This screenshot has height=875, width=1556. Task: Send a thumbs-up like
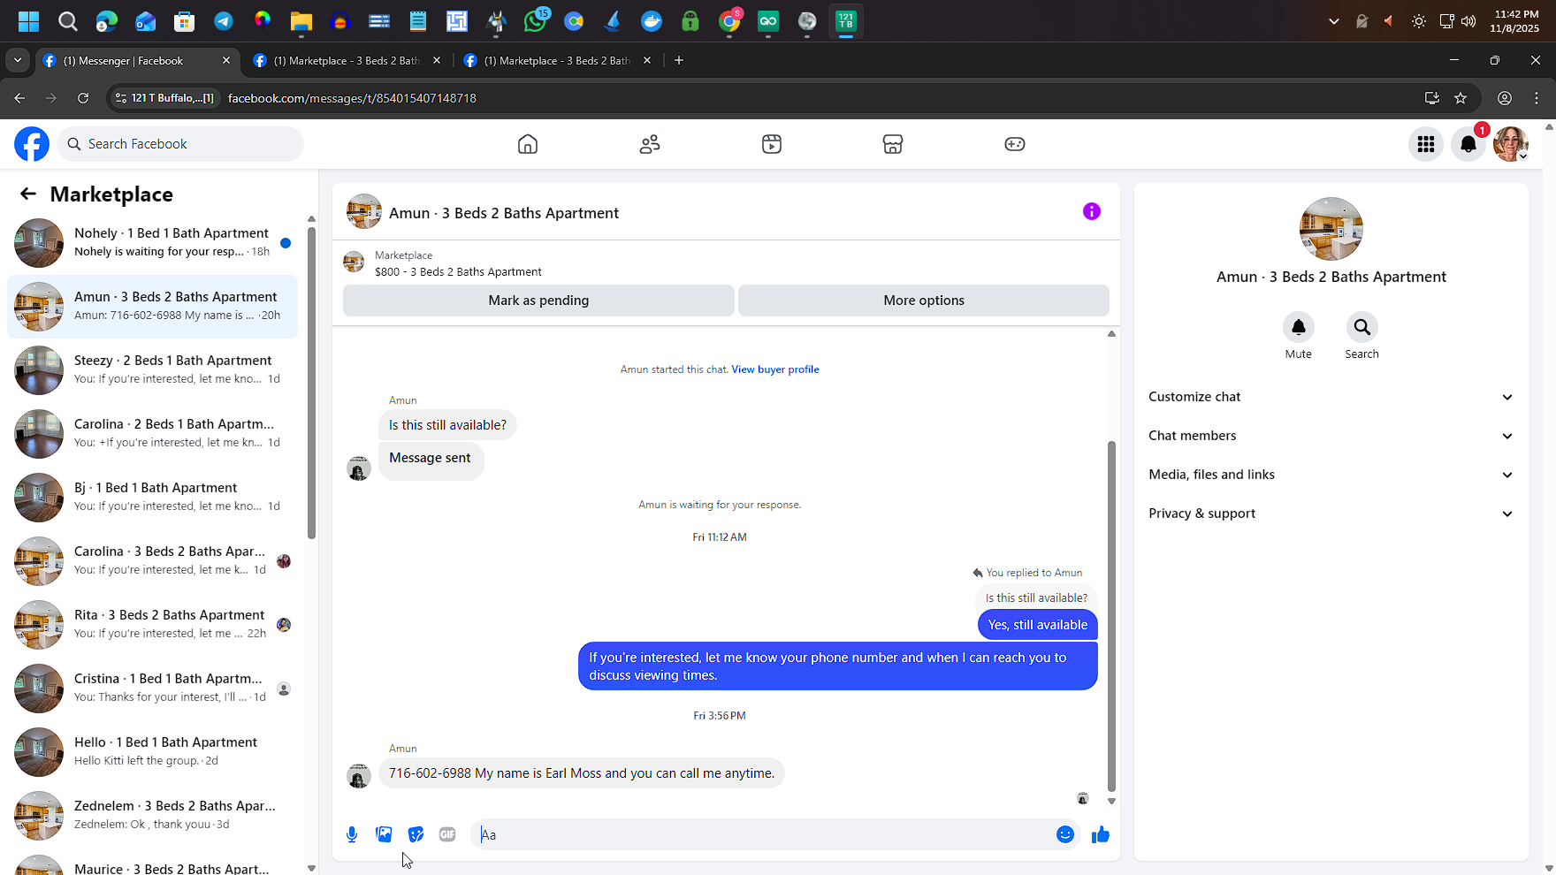pyautogui.click(x=1101, y=834)
